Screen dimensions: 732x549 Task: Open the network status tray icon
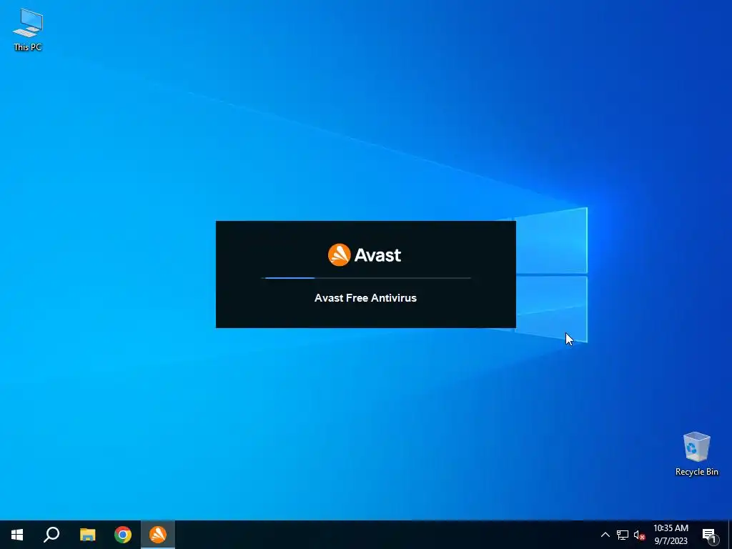pyautogui.click(x=623, y=535)
